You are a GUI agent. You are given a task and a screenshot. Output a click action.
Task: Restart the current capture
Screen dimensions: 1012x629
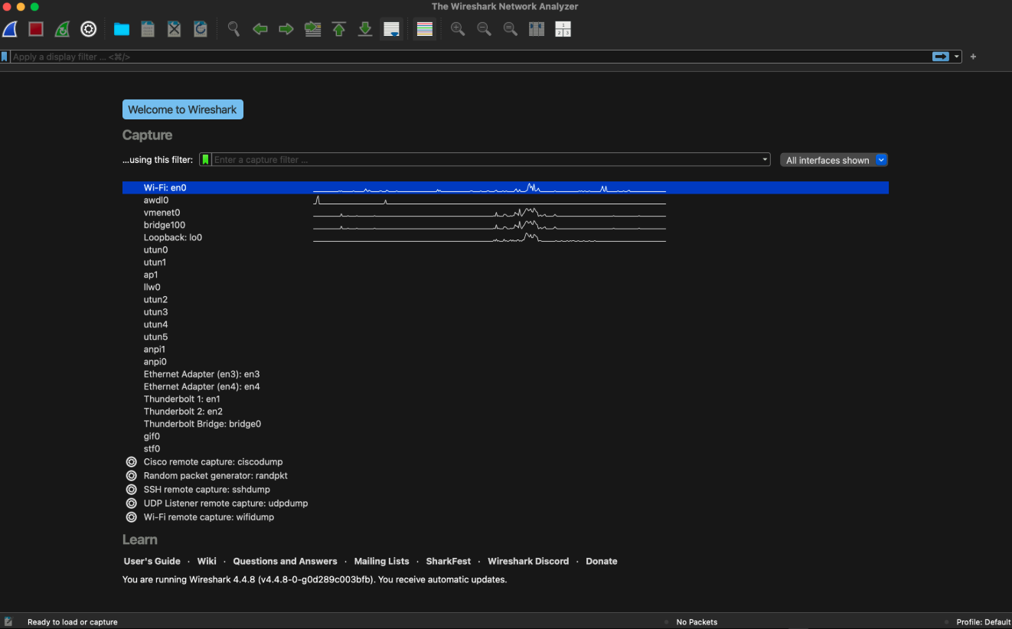[x=62, y=29]
